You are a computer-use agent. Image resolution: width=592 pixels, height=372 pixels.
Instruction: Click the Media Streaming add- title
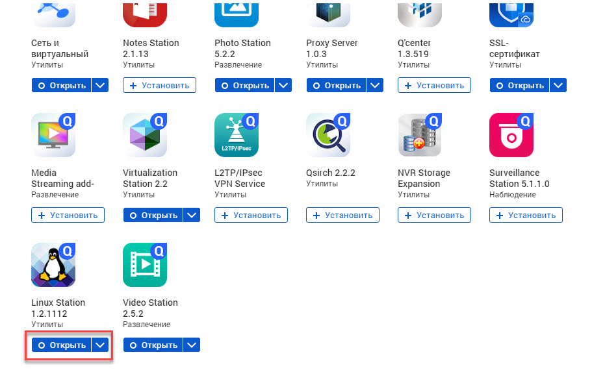click(62, 178)
